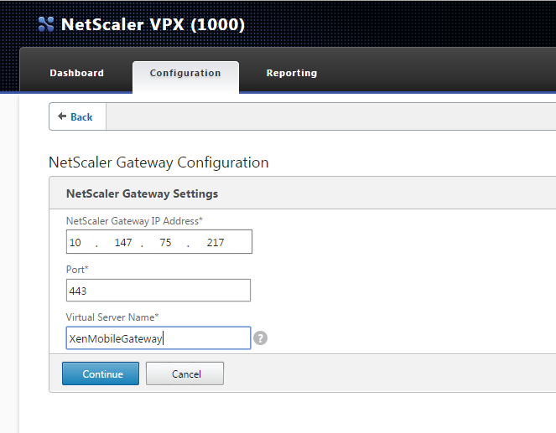This screenshot has height=433, width=556.
Task: Click the Port* field label
Action: [x=77, y=270]
